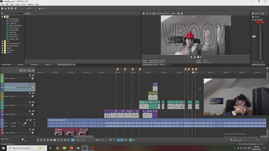Click the Record button in transport bar
Image resolution: width=269 pixels, height=151 pixels.
coord(38,140)
